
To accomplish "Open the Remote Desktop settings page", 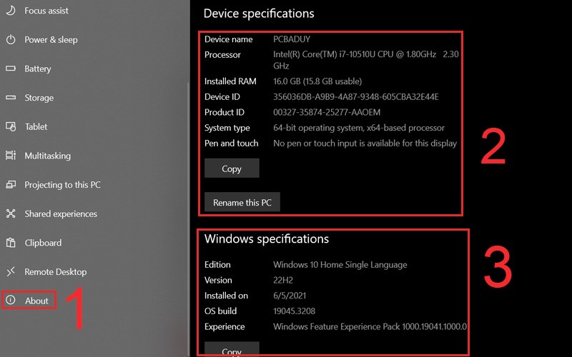I will [x=55, y=272].
